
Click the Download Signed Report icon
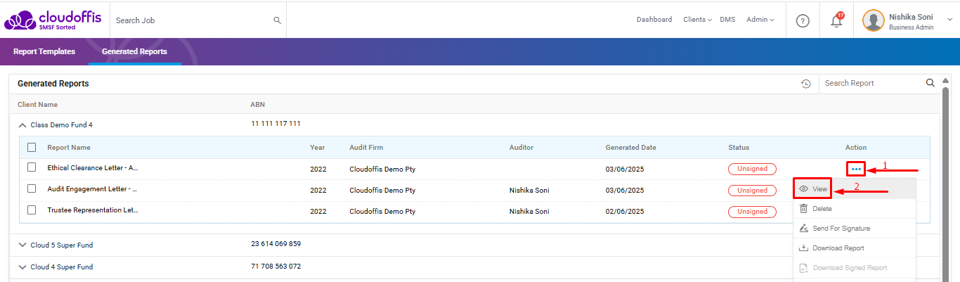(803, 268)
